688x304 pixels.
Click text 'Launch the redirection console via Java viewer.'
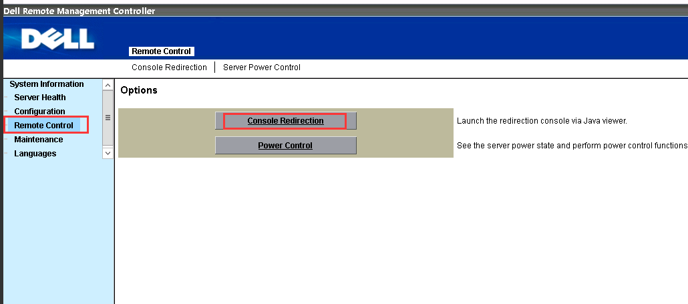(542, 121)
